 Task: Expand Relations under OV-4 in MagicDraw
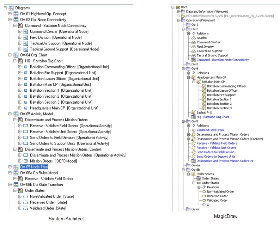pos(188,73)
